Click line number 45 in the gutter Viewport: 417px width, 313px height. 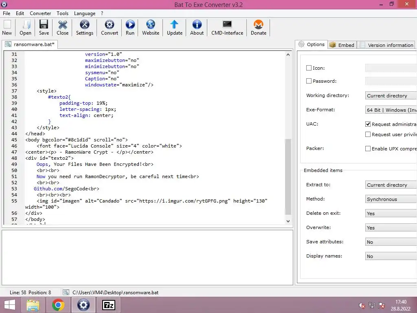click(14, 140)
